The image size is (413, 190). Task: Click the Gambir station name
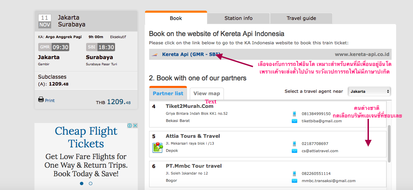[44, 64]
